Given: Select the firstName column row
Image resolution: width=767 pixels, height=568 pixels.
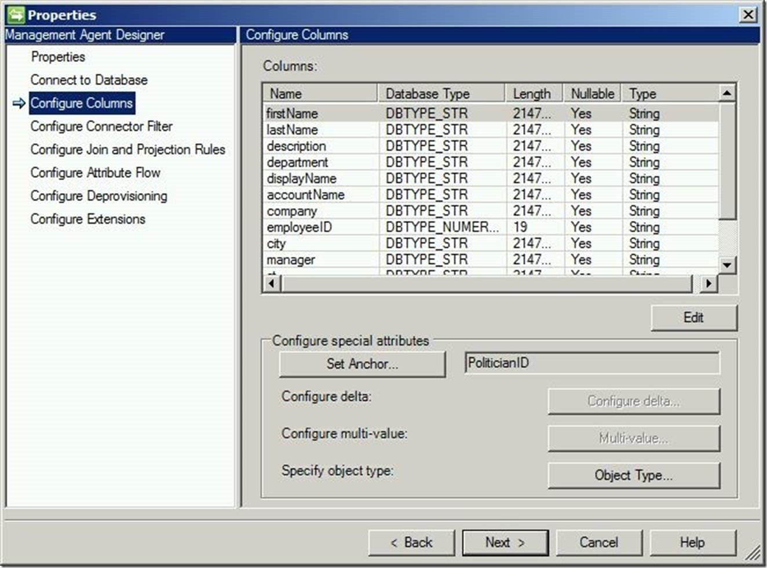Looking at the screenshot, I should click(491, 113).
